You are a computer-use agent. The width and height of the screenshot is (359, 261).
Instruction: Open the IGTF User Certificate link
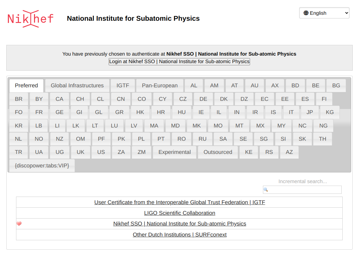point(180,202)
